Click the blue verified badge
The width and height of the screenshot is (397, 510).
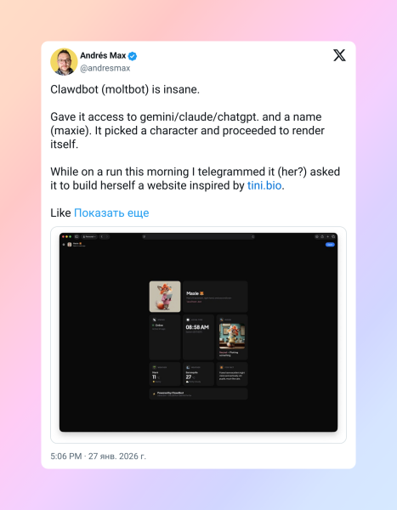pyautogui.click(x=132, y=56)
